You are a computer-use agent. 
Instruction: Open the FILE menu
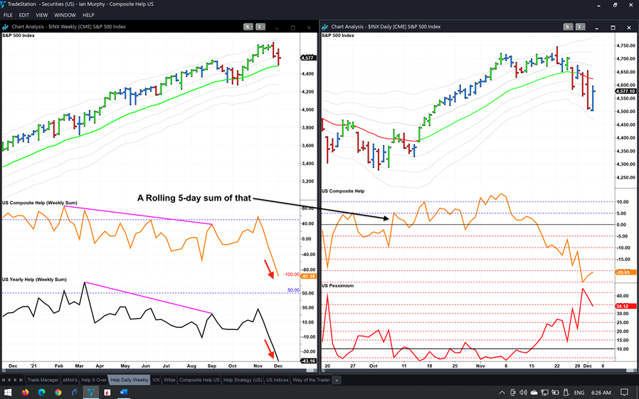8,15
